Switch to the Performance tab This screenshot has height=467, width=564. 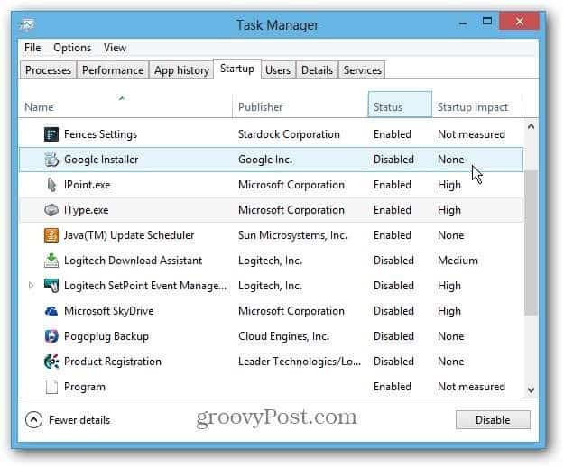coord(113,70)
